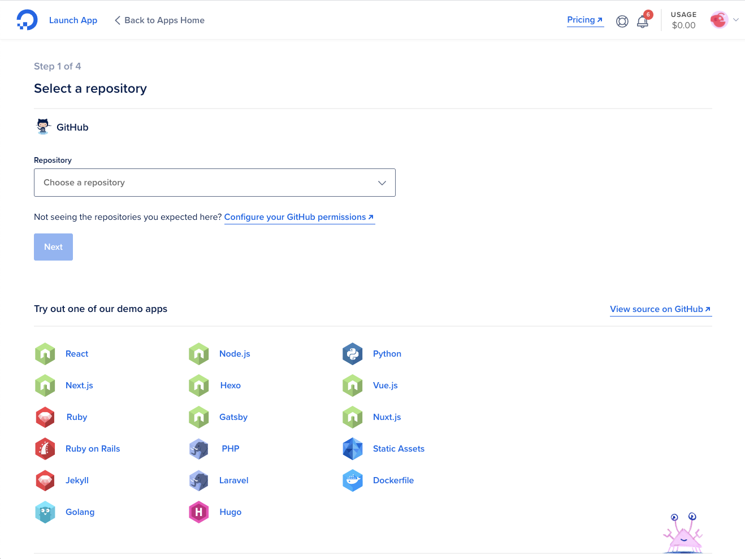Click the Ruby on Rails icon
Viewport: 745px width, 559px height.
45,449
